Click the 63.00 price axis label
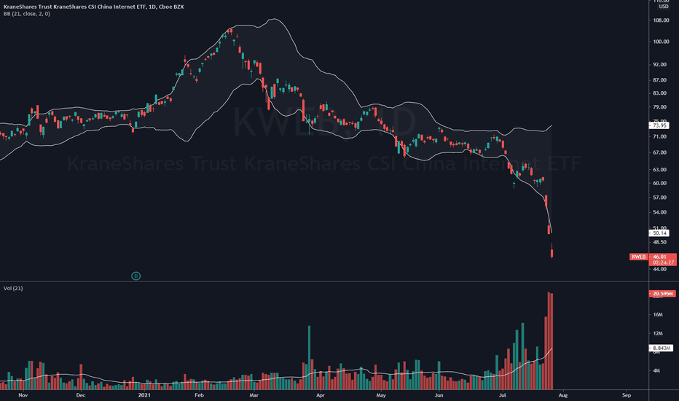The height and width of the screenshot is (401, 679). tap(660, 169)
